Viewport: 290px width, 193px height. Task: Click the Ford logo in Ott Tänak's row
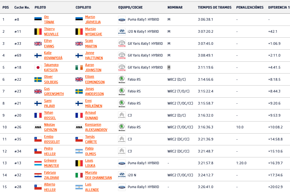(x=122, y=20)
